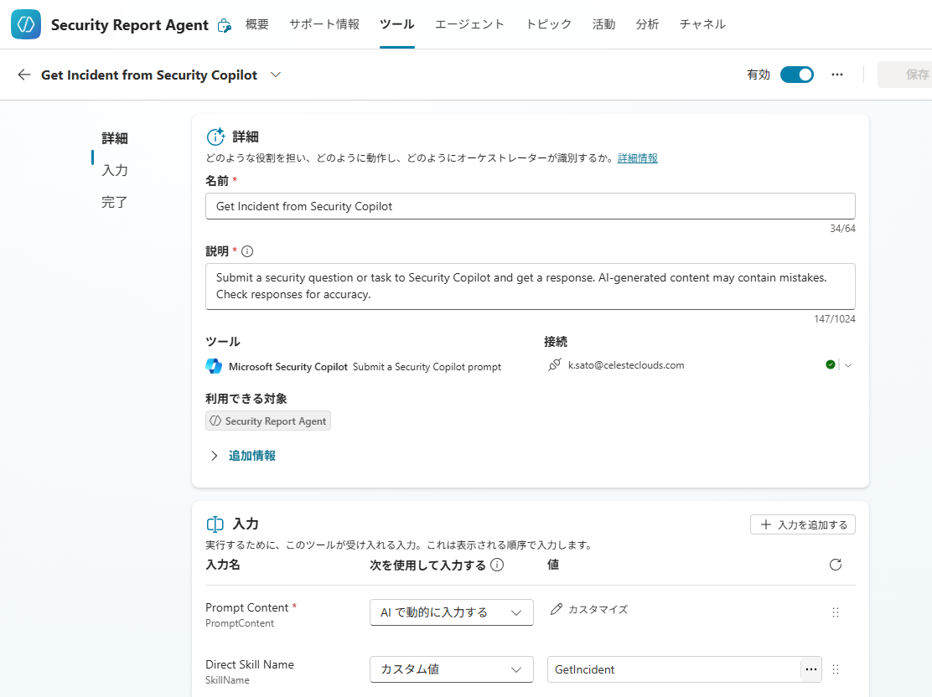Click the k.sato@celesteclouds.com connection text
932x697 pixels.
626,365
